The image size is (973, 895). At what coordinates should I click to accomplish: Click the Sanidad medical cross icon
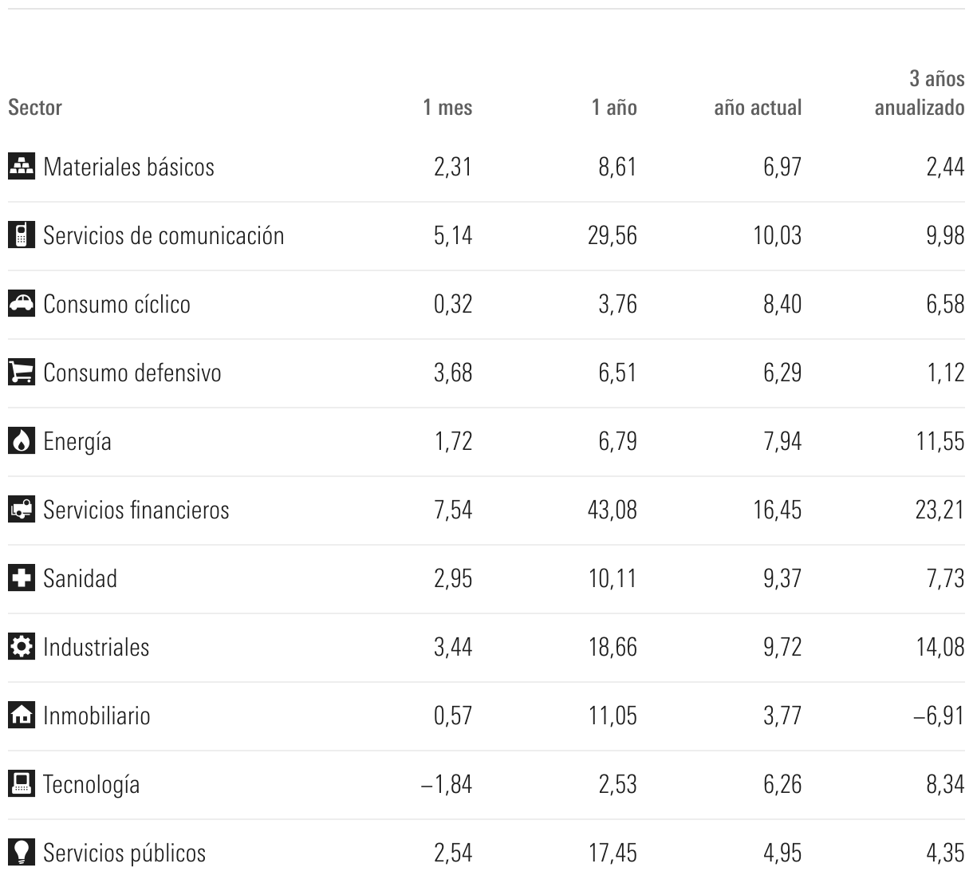22,578
